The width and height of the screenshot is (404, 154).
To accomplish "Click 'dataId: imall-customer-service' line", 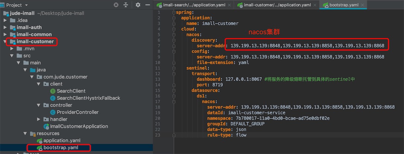I will 246,113.
